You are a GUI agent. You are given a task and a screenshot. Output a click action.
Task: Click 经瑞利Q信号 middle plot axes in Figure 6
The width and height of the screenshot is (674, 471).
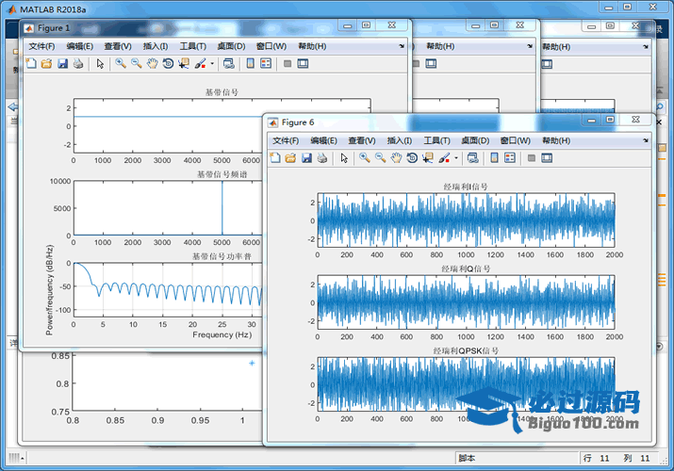coord(466,302)
